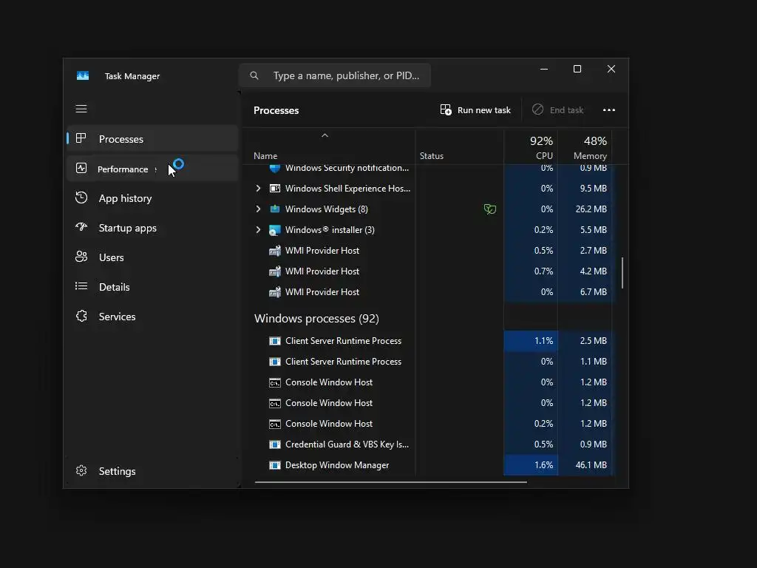Click the 46.1 MB memory cell

(585, 465)
